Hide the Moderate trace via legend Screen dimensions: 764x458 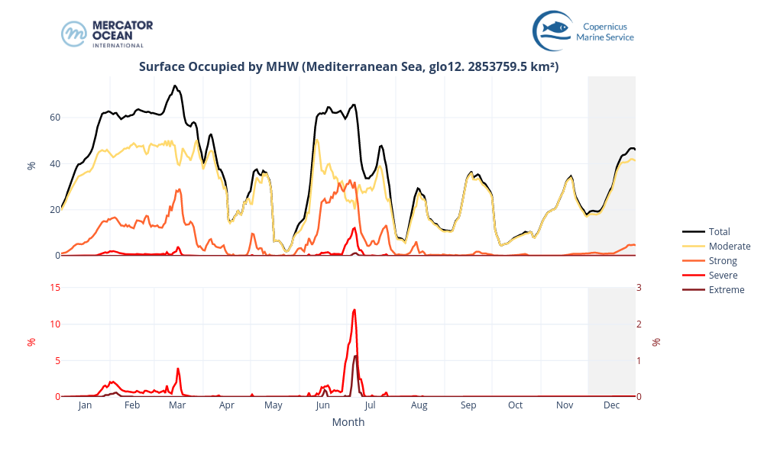pyautogui.click(x=729, y=246)
